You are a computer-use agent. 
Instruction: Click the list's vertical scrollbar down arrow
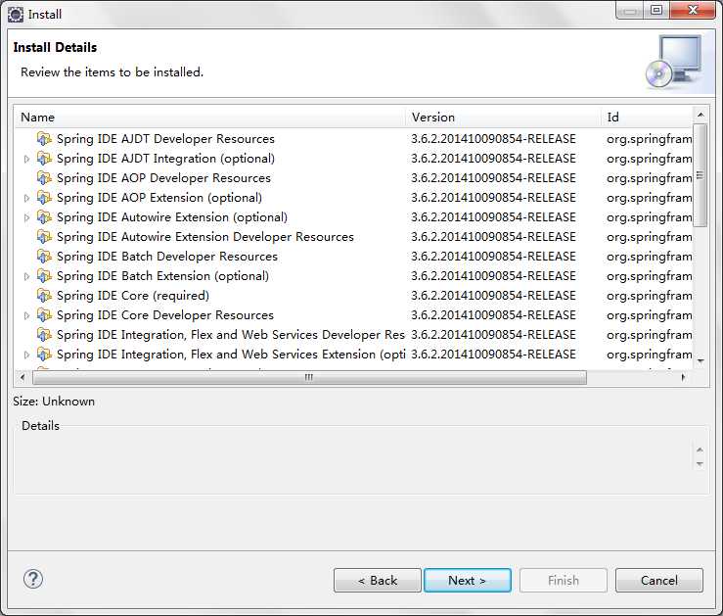(x=700, y=360)
